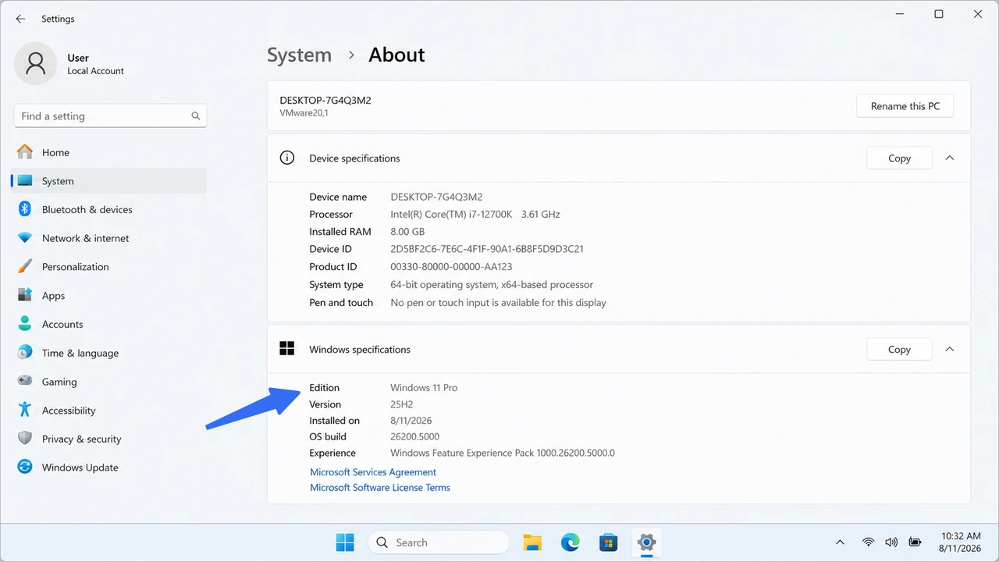Open Bluetooth & devices settings
The height and width of the screenshot is (562, 999).
[108, 209]
